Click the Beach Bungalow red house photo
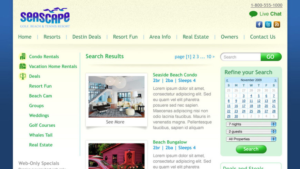Screen dimensions: 300x169 coord(116,156)
